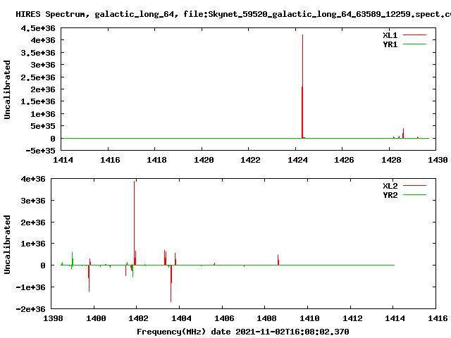
Task: Click the 4.5e+36 y-axis tick label
Action: click(37, 28)
